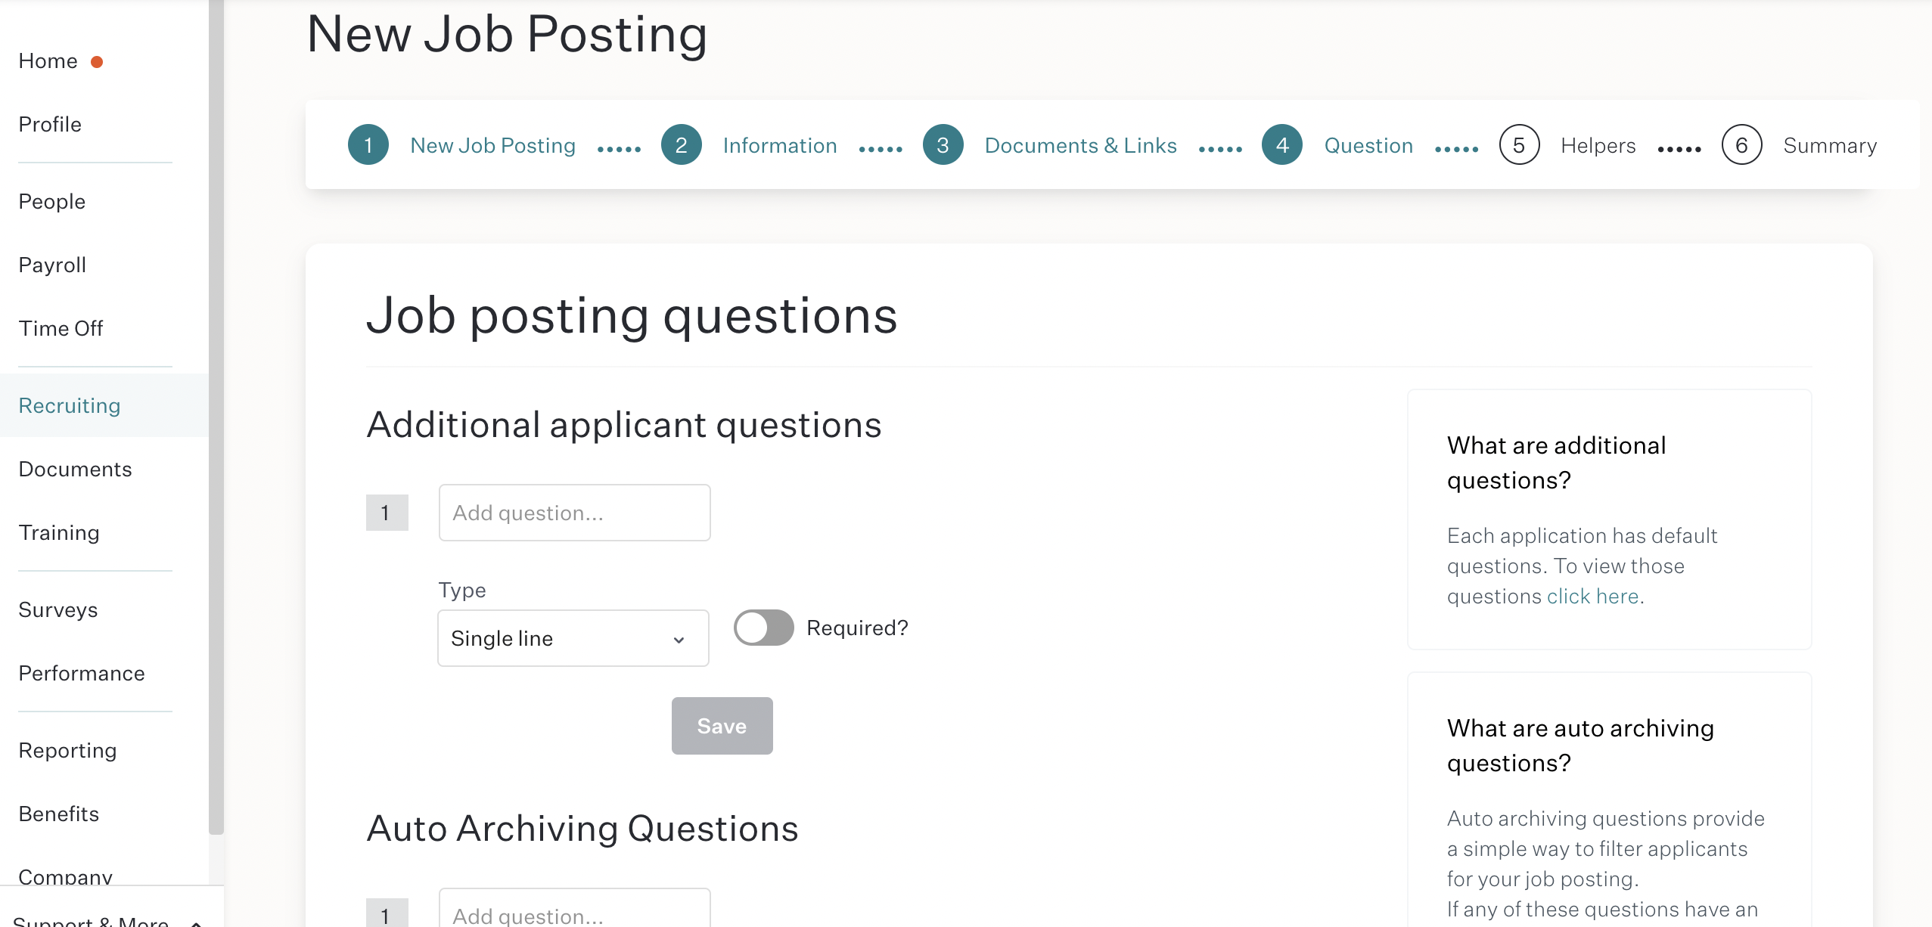Open the Single line type dropdown

coord(573,638)
